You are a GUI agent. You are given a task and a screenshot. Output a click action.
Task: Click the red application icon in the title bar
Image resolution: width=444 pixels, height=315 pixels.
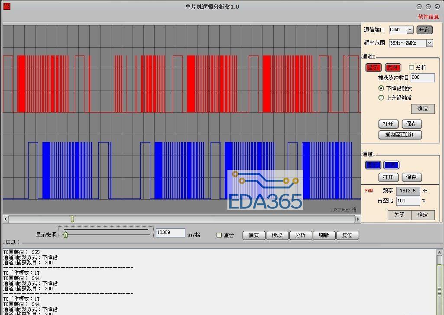pyautogui.click(x=6, y=6)
